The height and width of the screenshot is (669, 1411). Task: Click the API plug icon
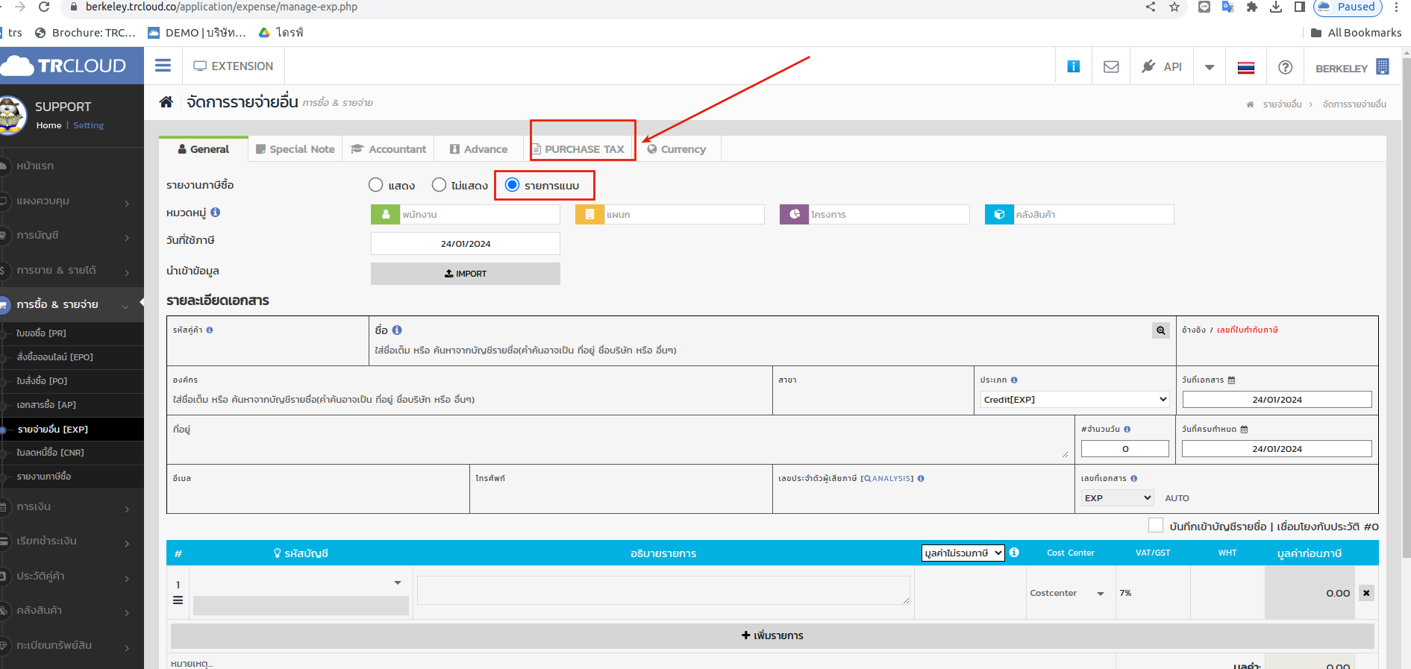coord(1148,66)
